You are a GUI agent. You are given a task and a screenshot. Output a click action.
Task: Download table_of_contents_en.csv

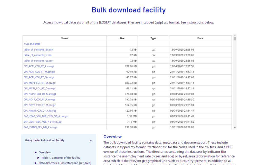tap(38, 49)
